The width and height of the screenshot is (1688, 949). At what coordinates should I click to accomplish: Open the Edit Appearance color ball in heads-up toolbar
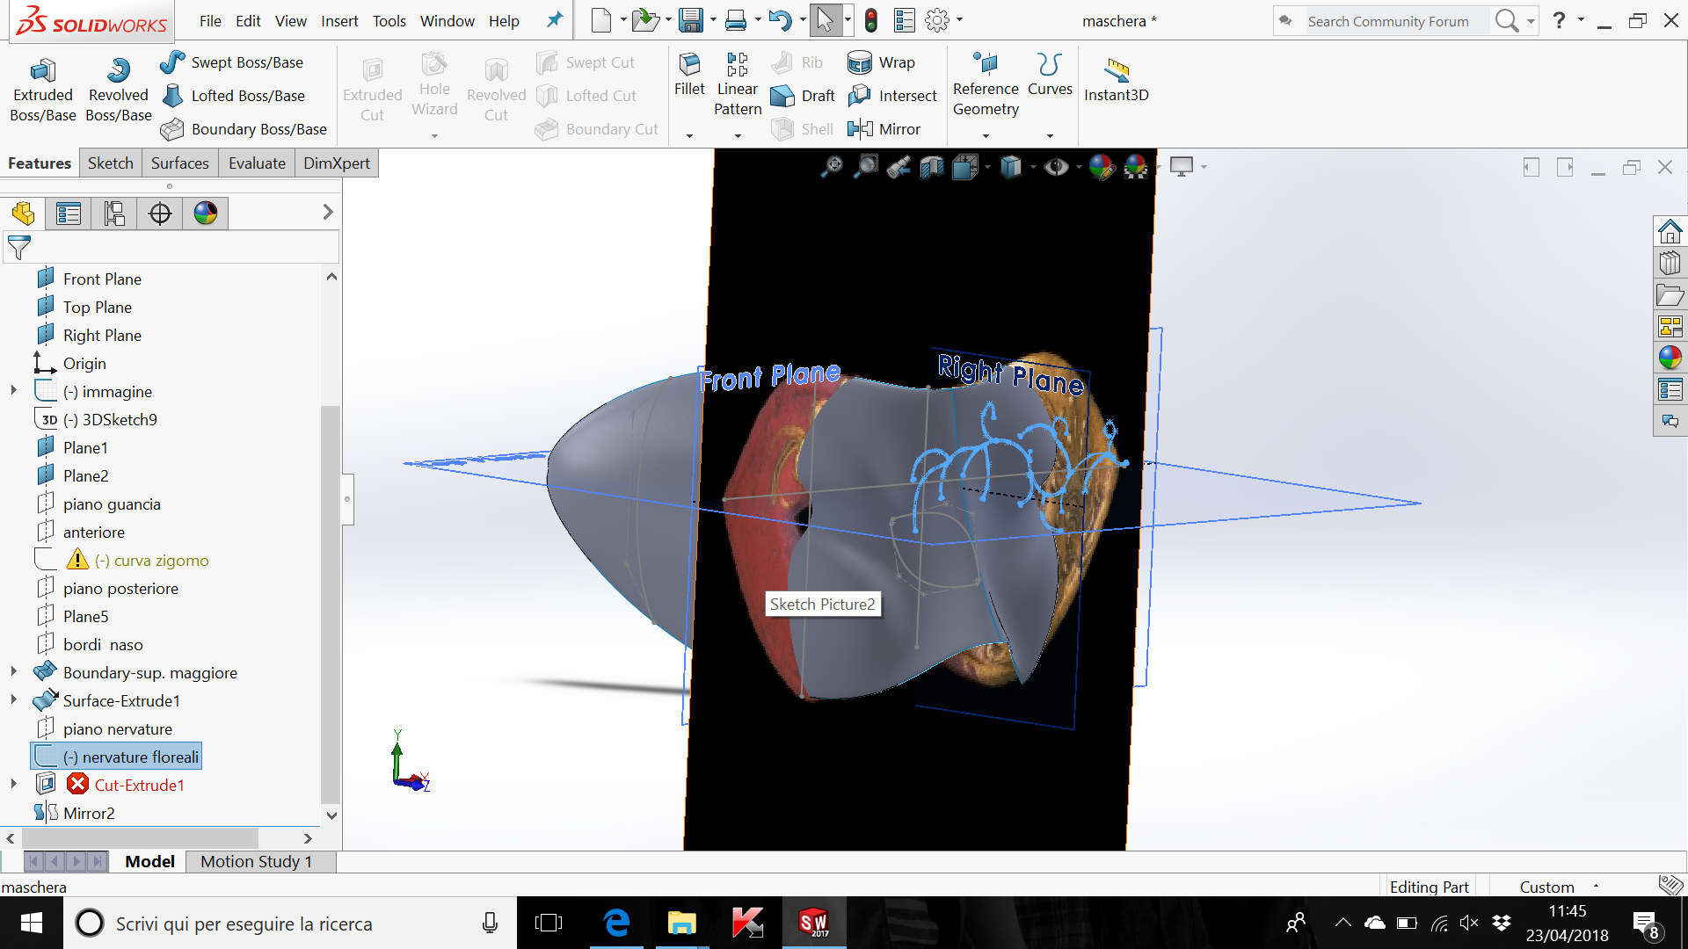pyautogui.click(x=1103, y=166)
